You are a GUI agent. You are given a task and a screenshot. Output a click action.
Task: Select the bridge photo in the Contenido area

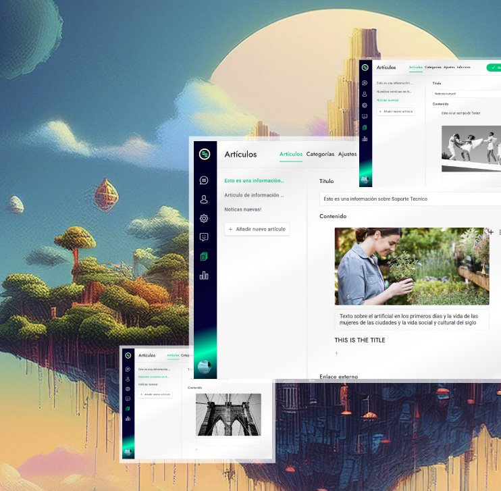228,415
